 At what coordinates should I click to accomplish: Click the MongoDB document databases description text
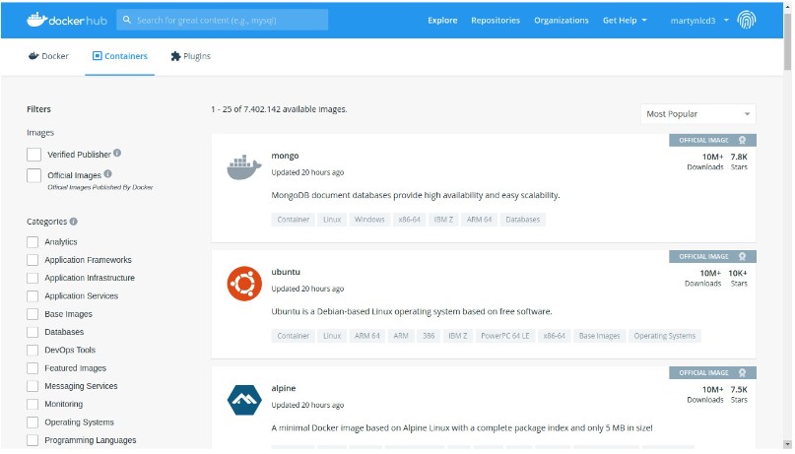[416, 195]
